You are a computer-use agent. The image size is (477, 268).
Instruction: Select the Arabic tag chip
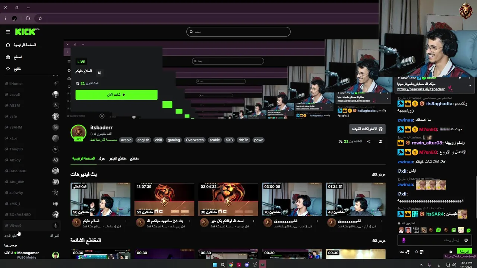126,140
